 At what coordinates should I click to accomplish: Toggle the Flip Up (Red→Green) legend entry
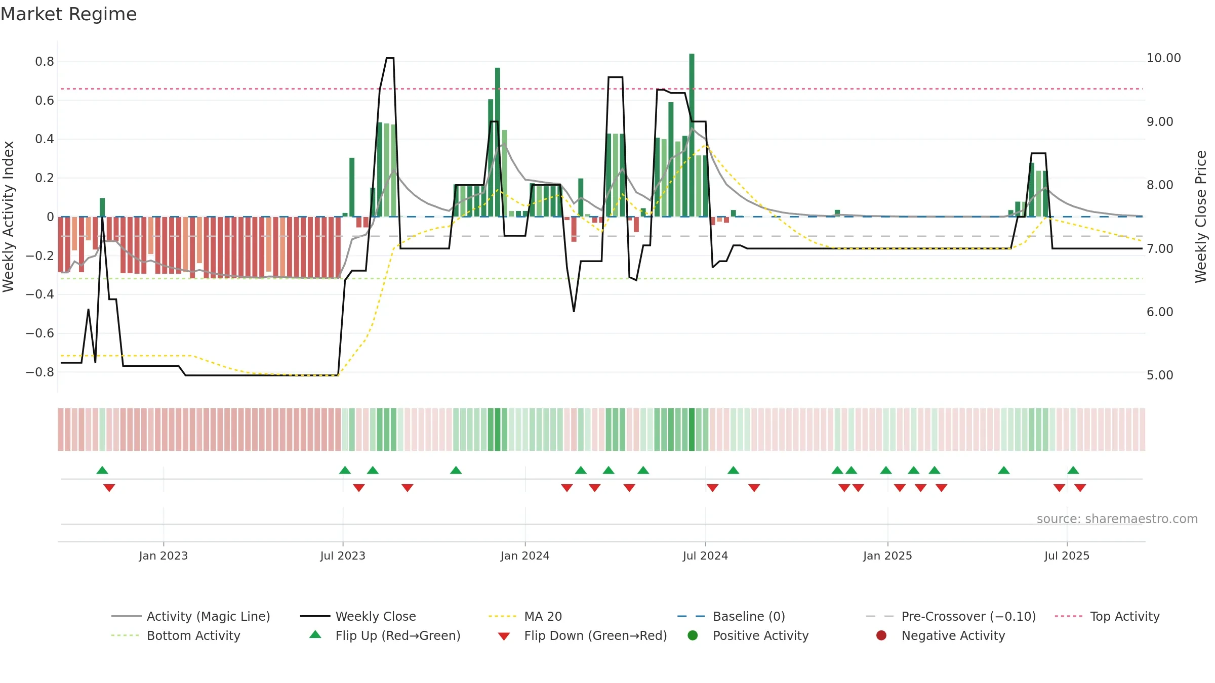(x=385, y=635)
